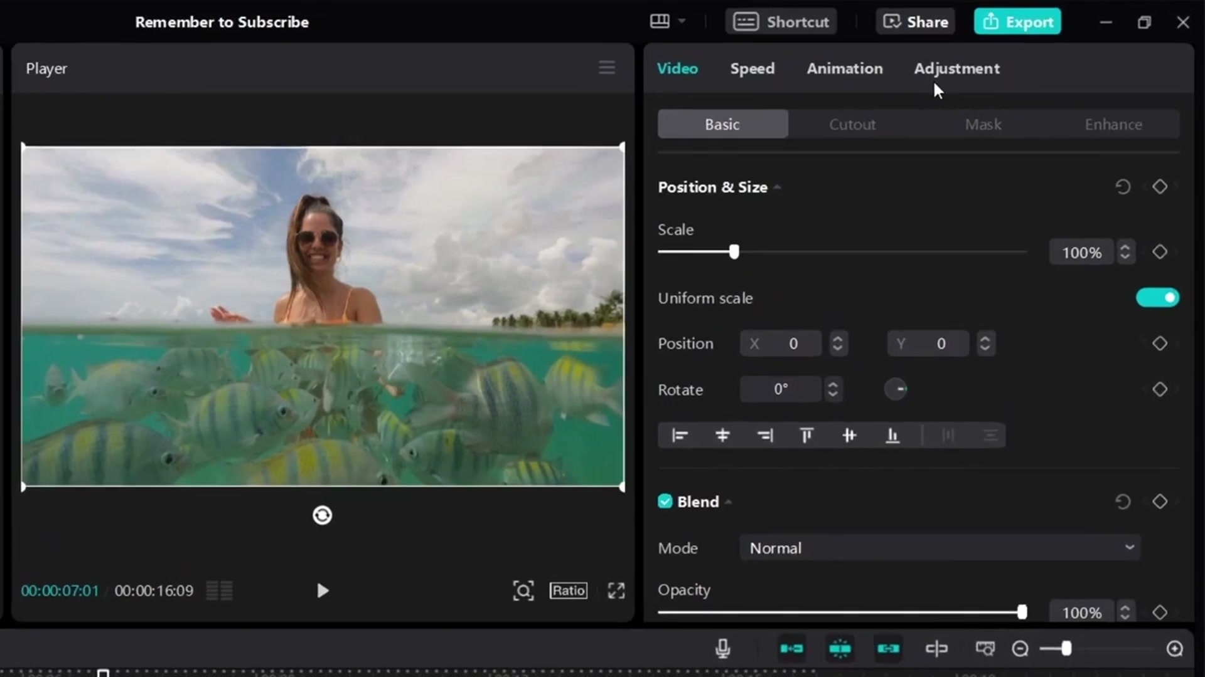Switch to the Video tab

[677, 68]
